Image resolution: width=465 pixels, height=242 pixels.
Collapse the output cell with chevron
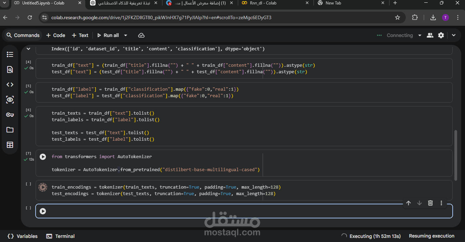(28, 49)
